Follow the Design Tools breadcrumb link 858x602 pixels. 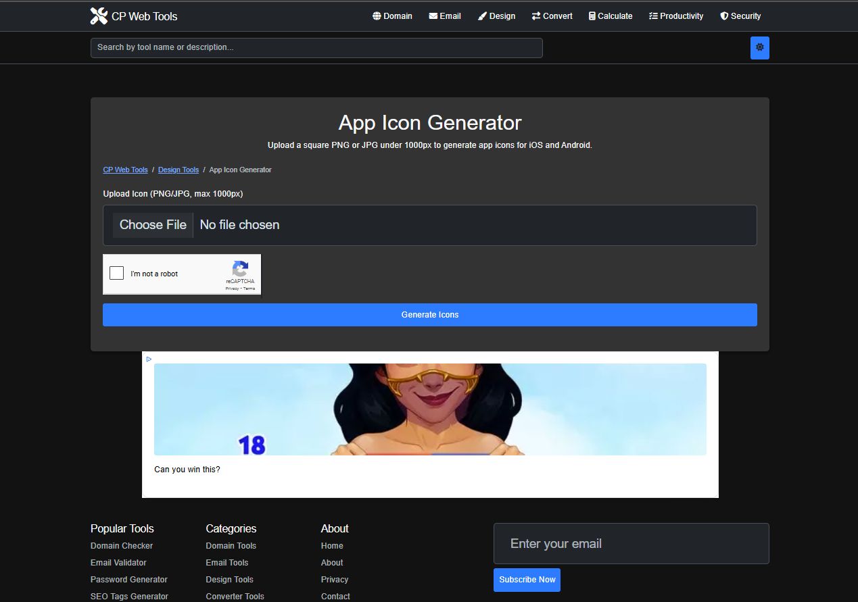[x=178, y=170]
